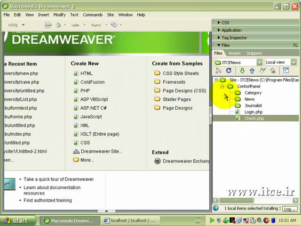Open the Modify menu
The height and width of the screenshot is (226, 301).
tap(60, 15)
